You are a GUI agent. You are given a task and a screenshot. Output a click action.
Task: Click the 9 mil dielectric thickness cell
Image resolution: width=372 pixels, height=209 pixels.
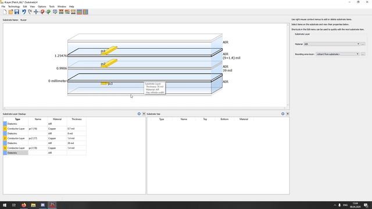point(76,134)
